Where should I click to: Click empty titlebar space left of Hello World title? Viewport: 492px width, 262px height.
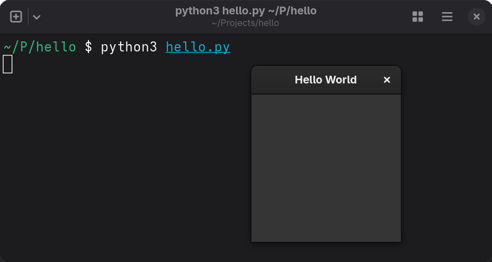point(272,80)
